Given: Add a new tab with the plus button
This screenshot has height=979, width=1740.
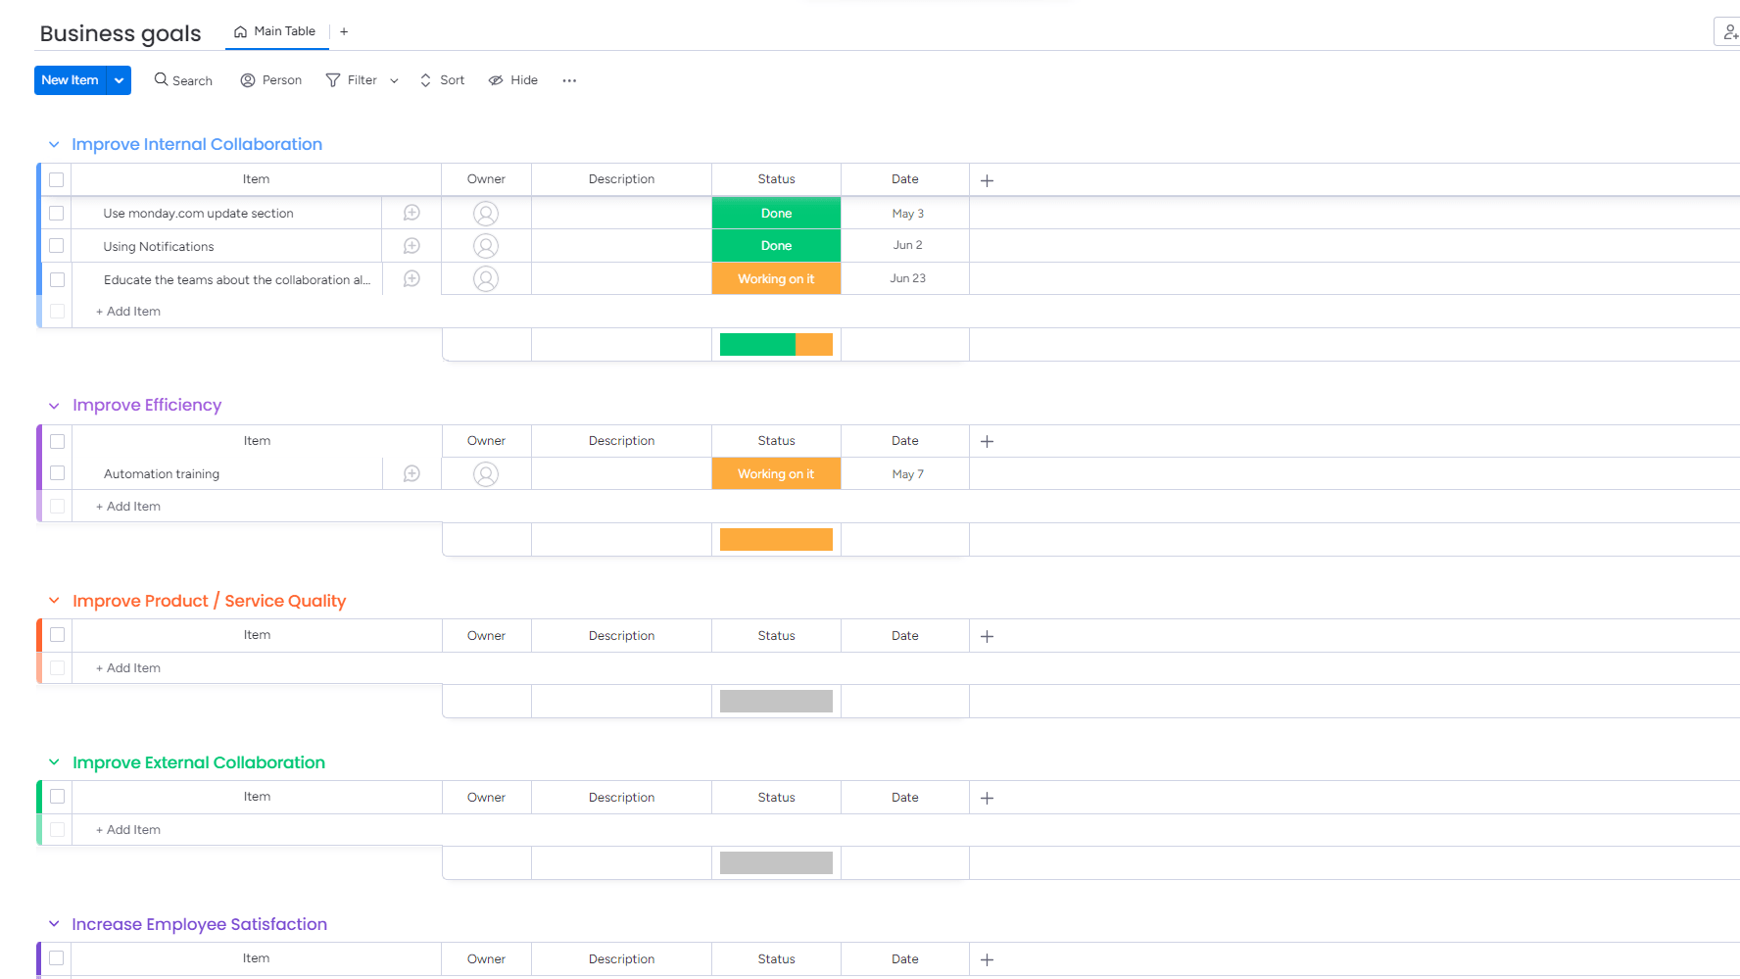Looking at the screenshot, I should click(x=344, y=30).
